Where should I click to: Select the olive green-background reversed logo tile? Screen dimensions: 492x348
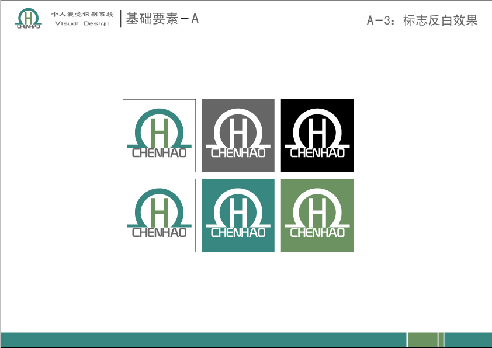click(317, 215)
